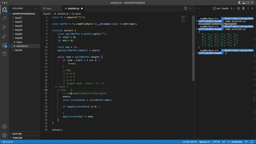Screen dimensions: 256x144
Task: Expand the Day03 folder
Action: [x=24, y=26]
